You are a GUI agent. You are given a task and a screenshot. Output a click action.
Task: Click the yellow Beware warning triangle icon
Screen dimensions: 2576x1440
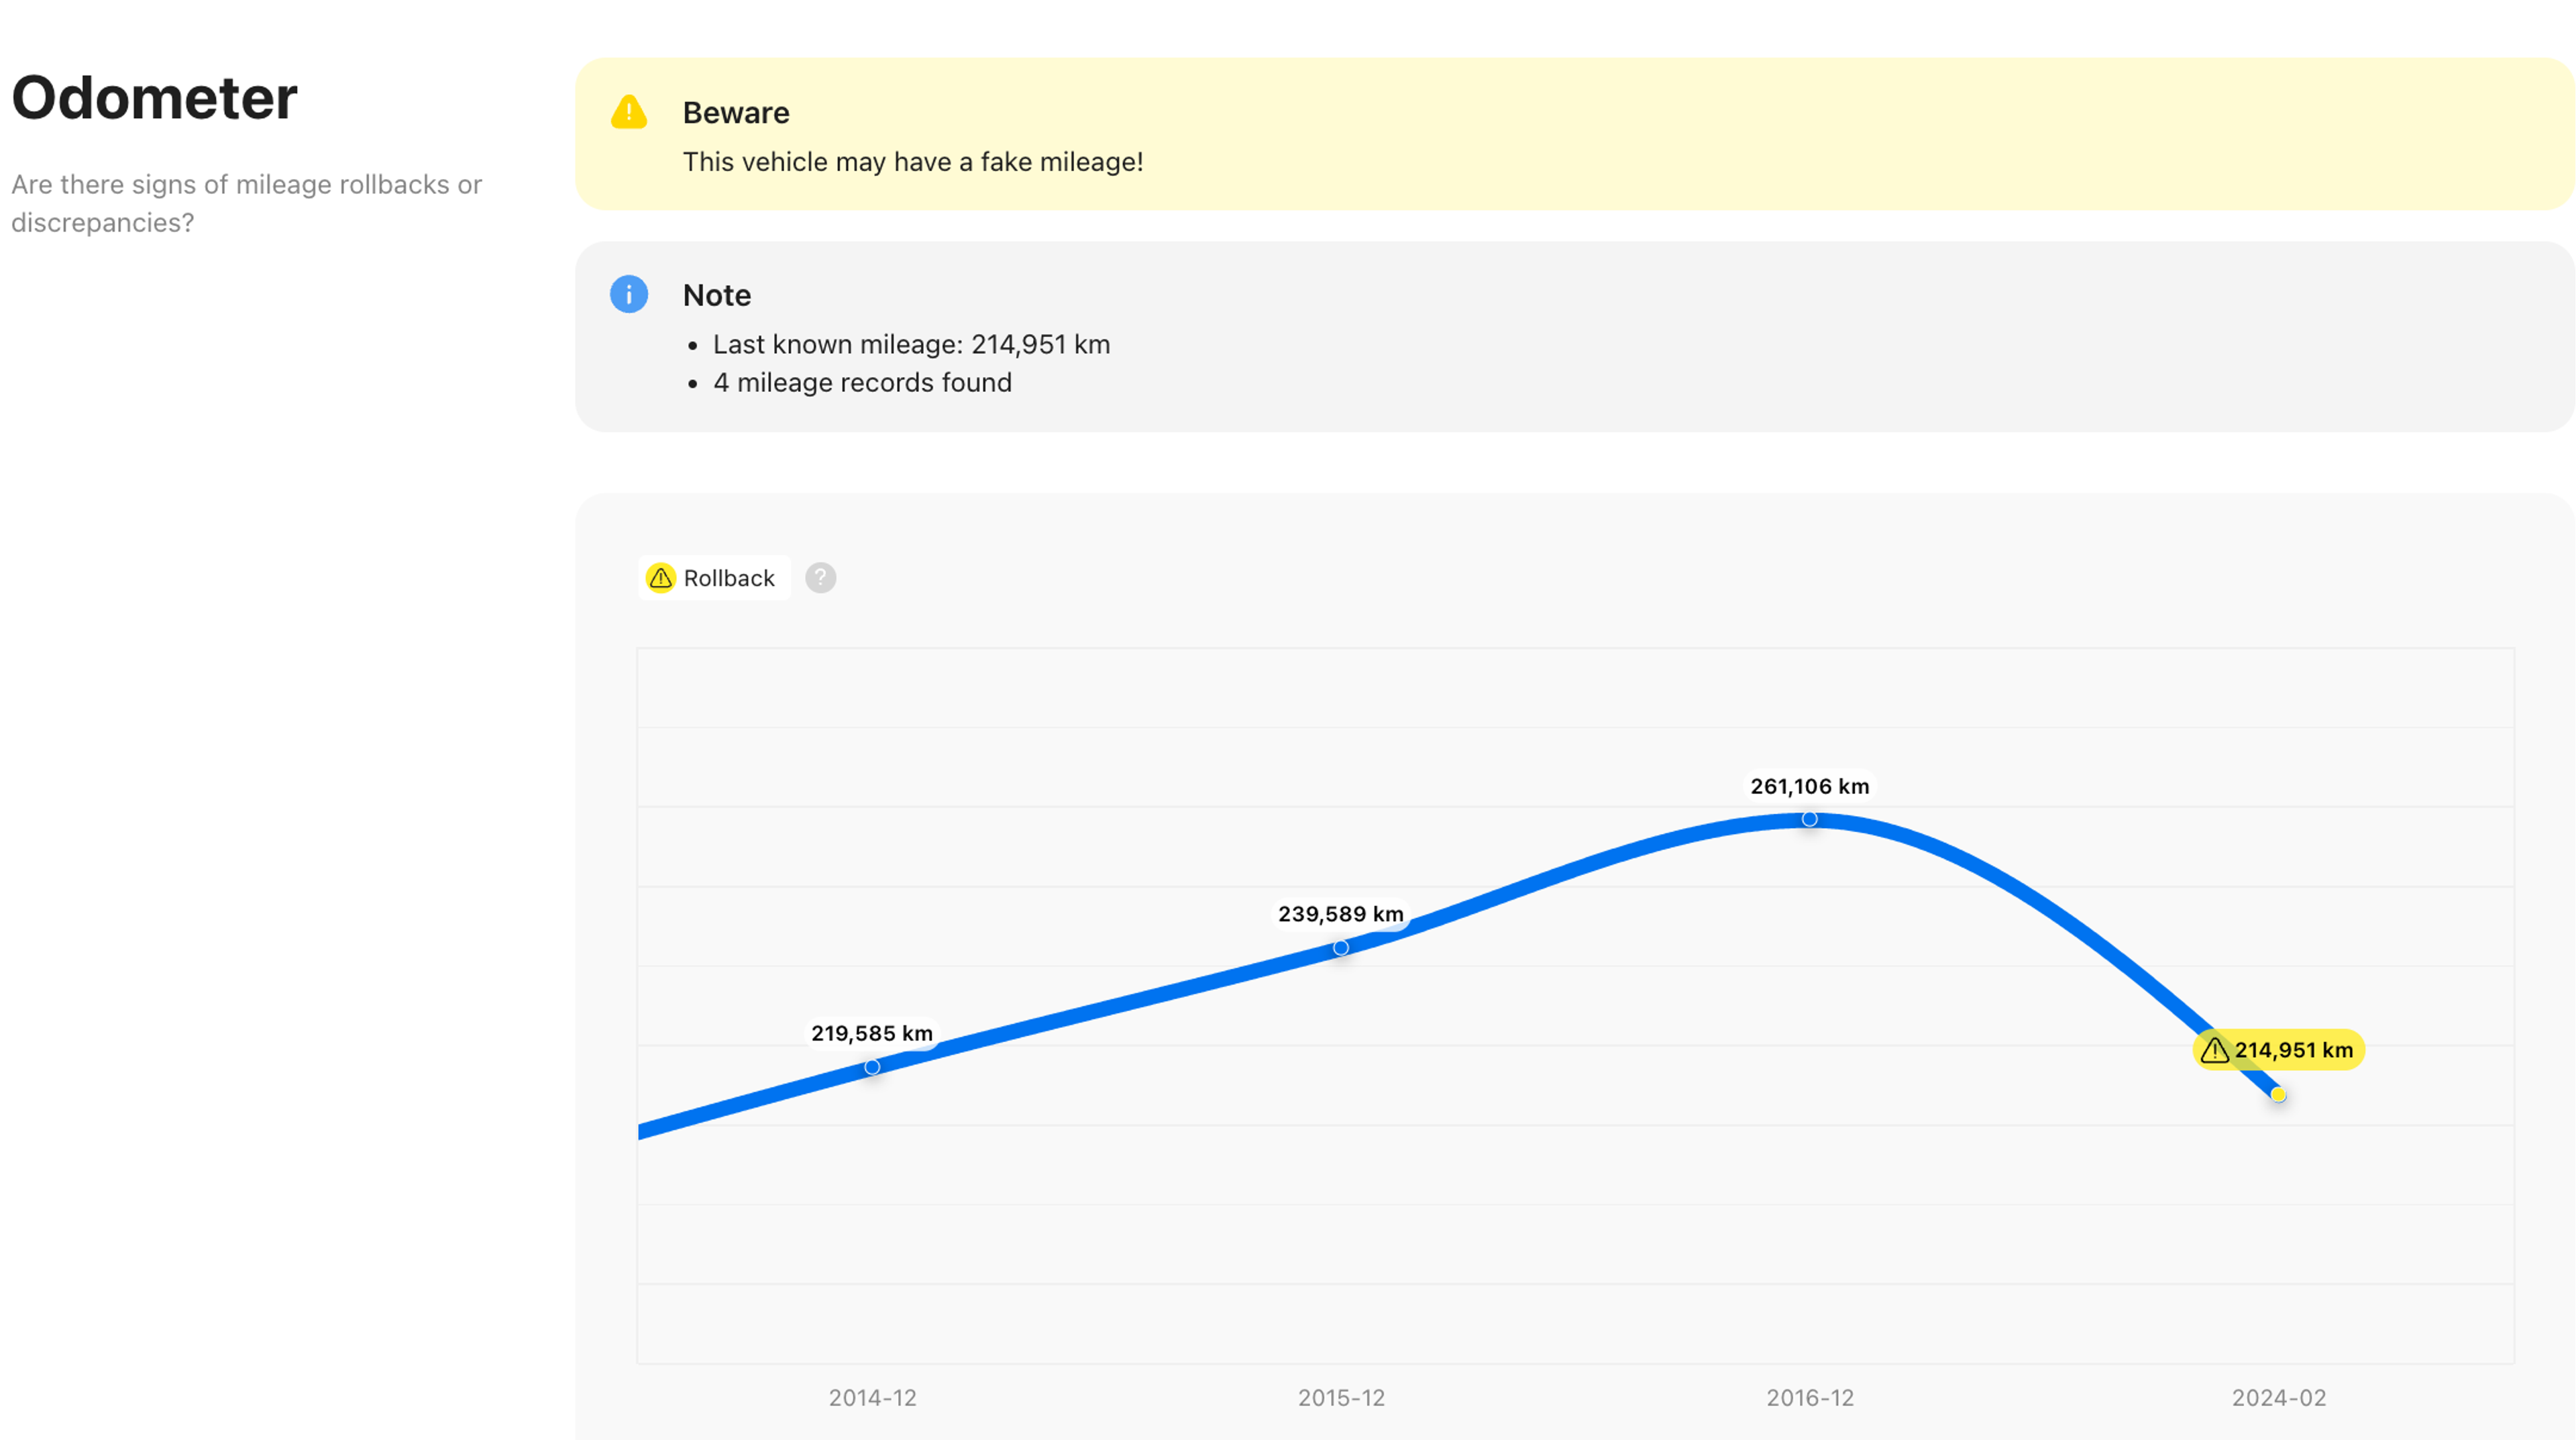click(629, 112)
